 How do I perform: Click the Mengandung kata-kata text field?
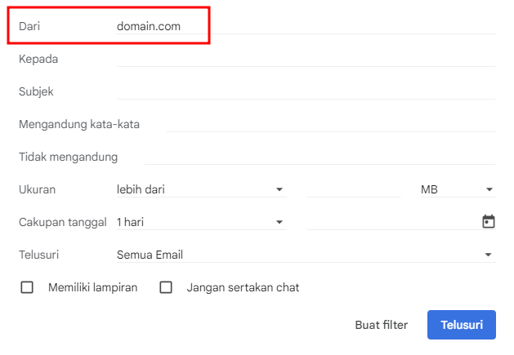[331, 124]
